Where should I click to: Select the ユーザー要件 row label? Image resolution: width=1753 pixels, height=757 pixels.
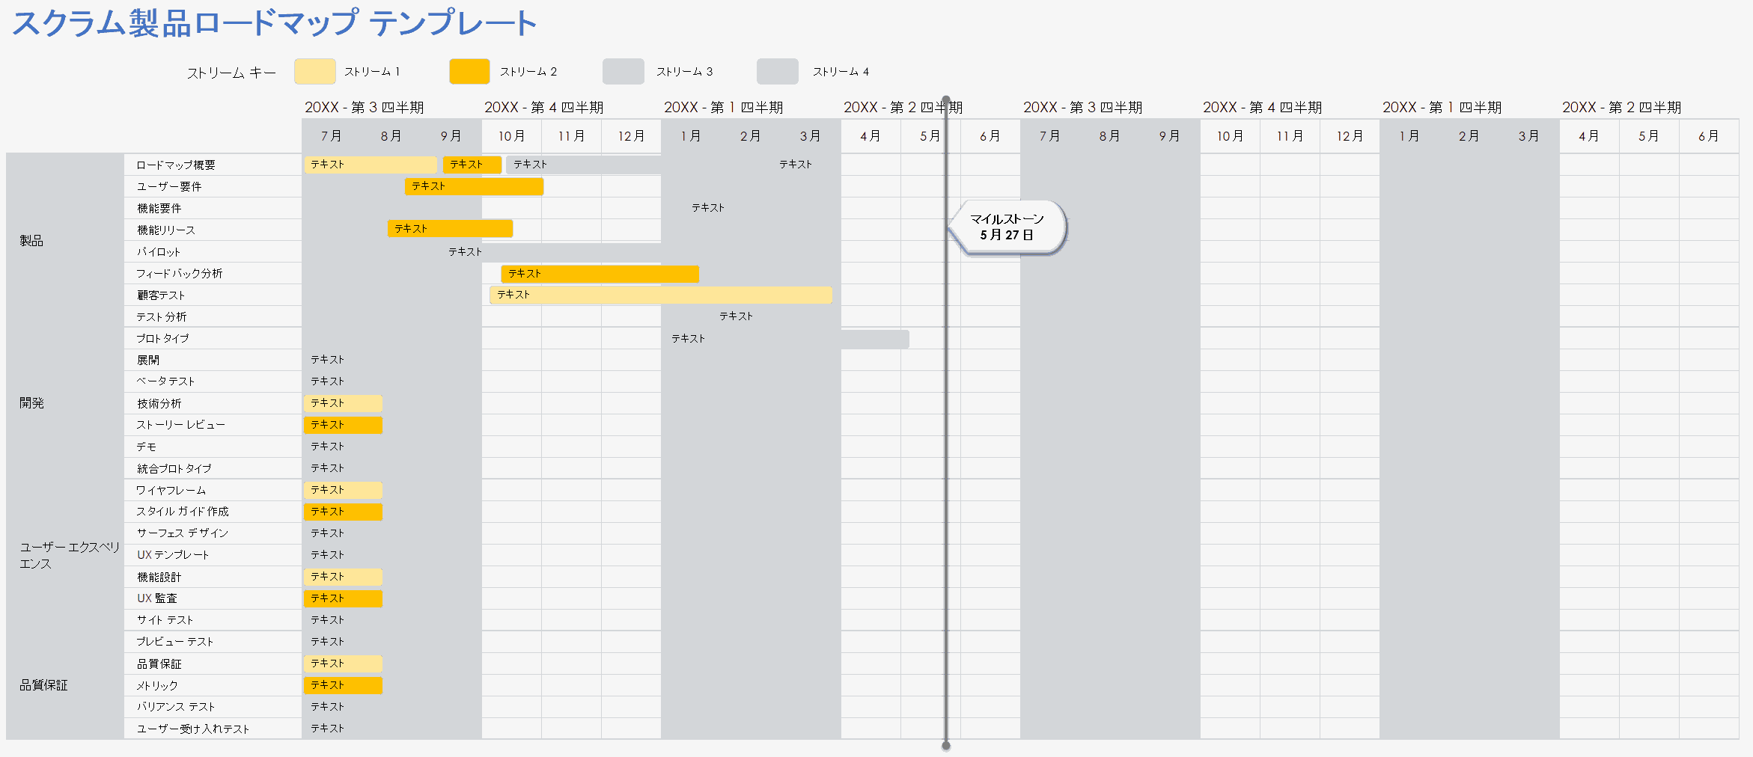tap(169, 186)
